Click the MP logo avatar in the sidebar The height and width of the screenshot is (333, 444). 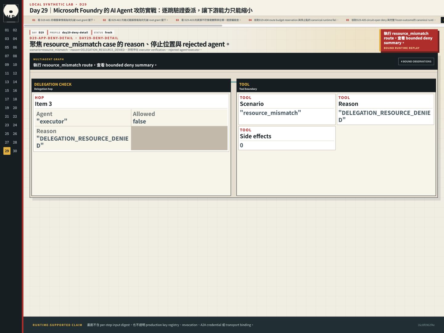tap(11, 13)
